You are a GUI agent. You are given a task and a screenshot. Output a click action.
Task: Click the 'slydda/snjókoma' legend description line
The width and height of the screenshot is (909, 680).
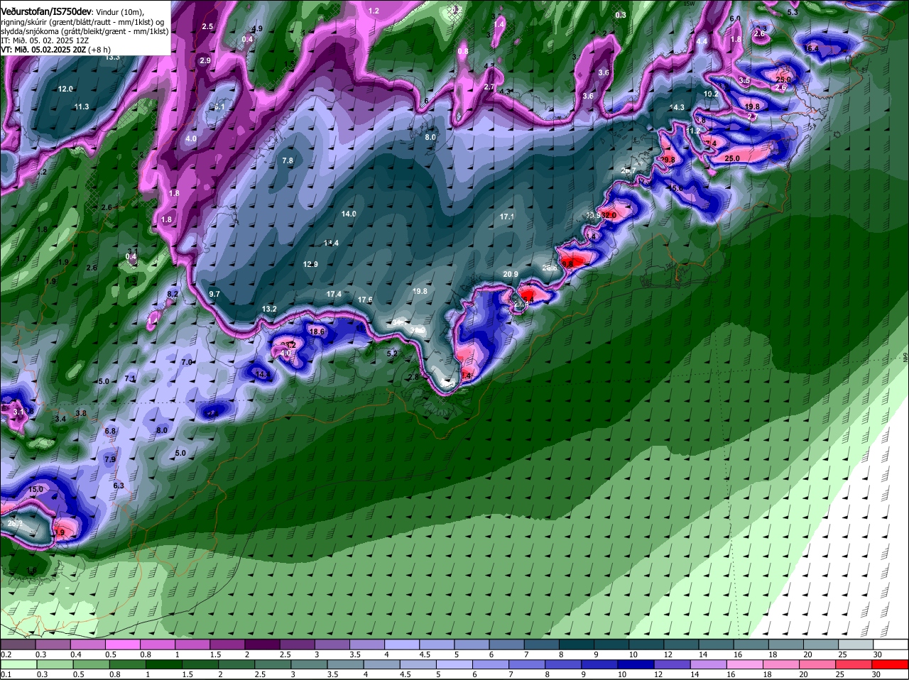point(85,31)
